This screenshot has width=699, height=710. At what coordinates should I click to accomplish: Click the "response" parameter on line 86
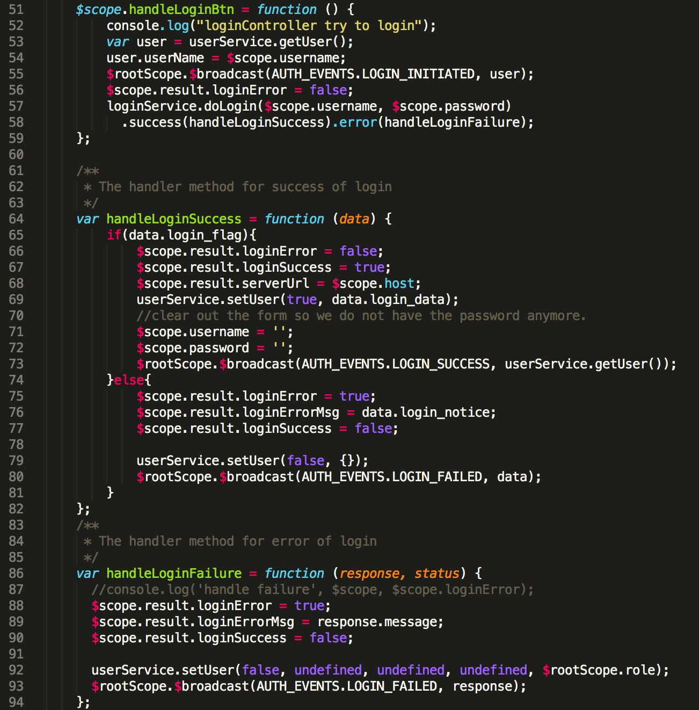click(369, 574)
